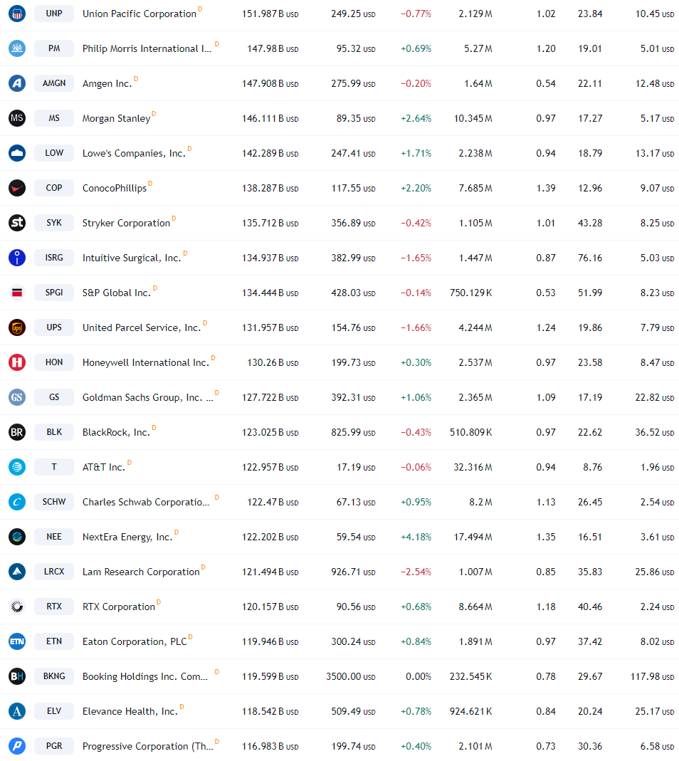Screen dimensions: 679x761
Task: Click the D superscript after S&P Global Inc.
Action: 155,288
